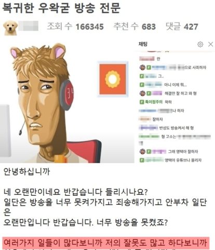This screenshot has width=215, height=250.
Task: Click the chat message '반성도 방송켜서 해 형'
Action: pyautogui.click(x=177, y=128)
